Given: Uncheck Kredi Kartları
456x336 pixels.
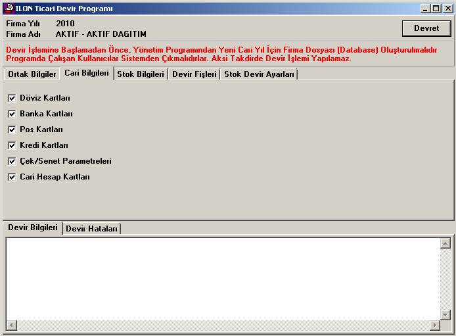Looking at the screenshot, I should tap(12, 145).
